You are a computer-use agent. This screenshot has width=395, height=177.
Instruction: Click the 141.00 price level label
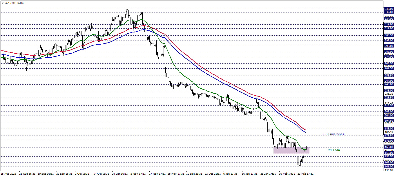(x=389, y=167)
